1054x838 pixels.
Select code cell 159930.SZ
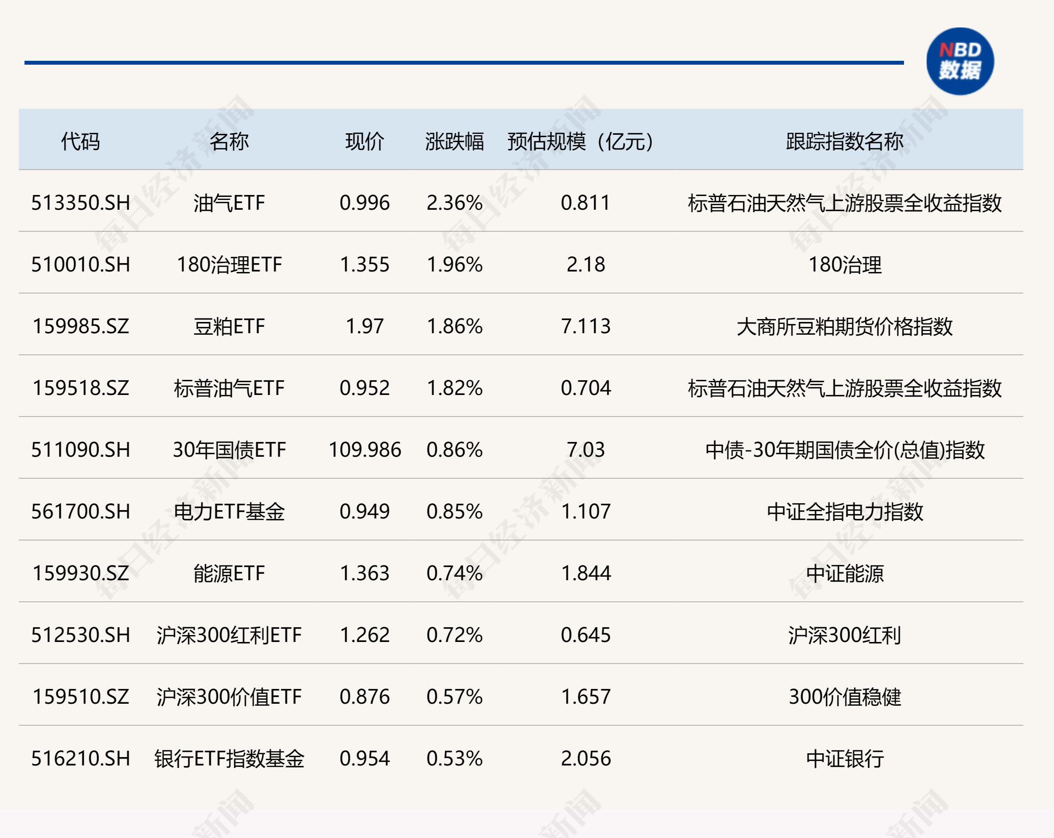point(81,573)
